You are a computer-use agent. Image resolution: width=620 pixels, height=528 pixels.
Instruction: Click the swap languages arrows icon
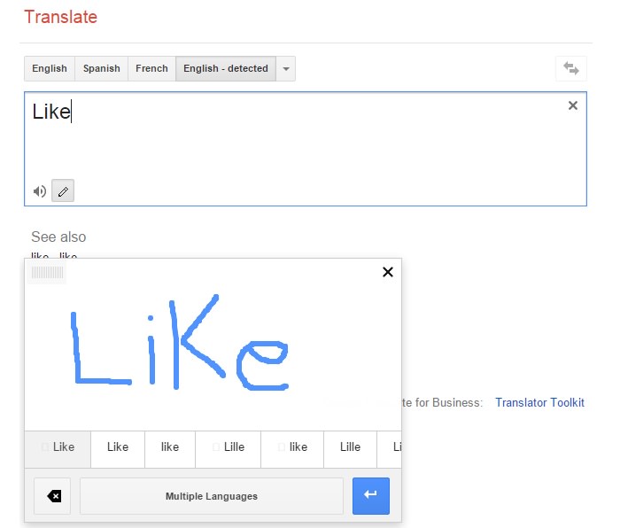tap(570, 68)
